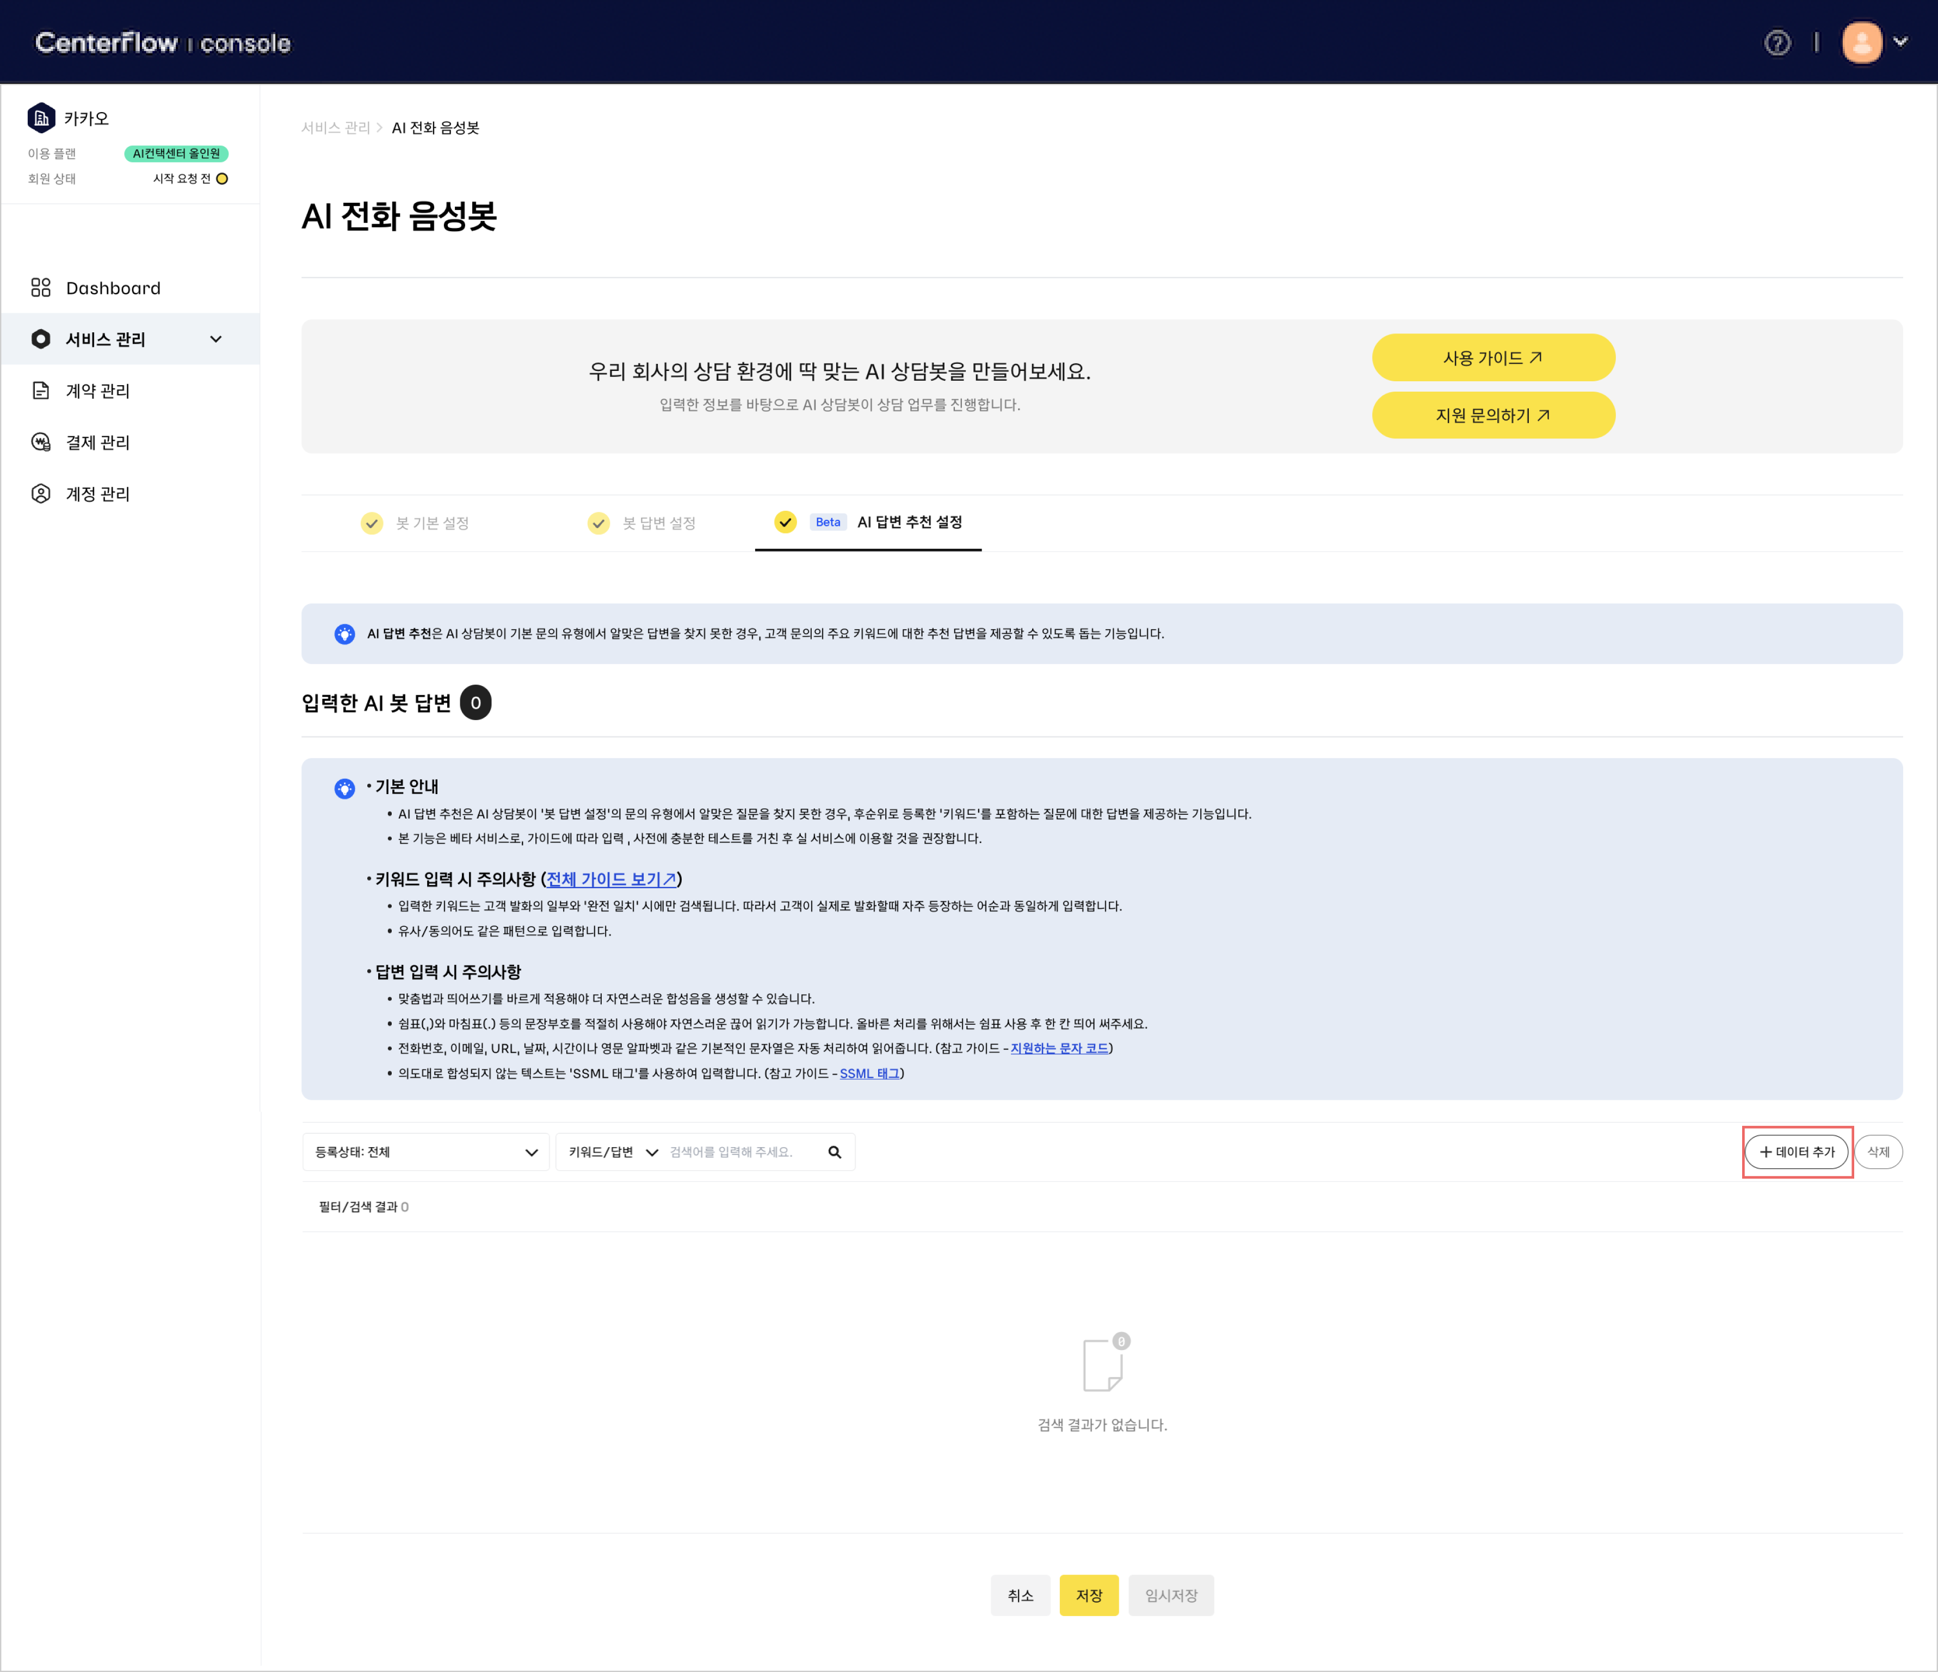Open the 사용 가이드 button
Screen dimensions: 1938x1672
click(x=1493, y=357)
